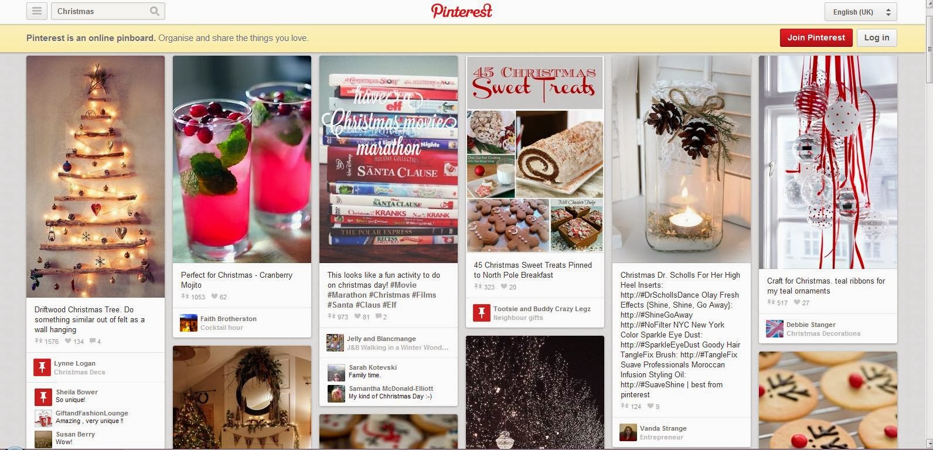Open Sheila Bower's commenter profile link
The width and height of the screenshot is (933, 450).
coord(77,392)
